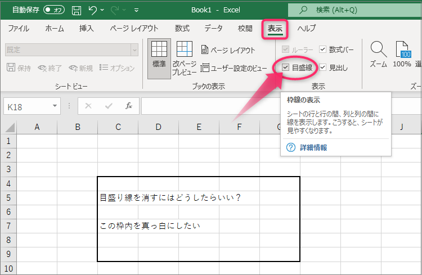Set zoom with the 100% button
Screen dimensions: 422x275
[402, 55]
